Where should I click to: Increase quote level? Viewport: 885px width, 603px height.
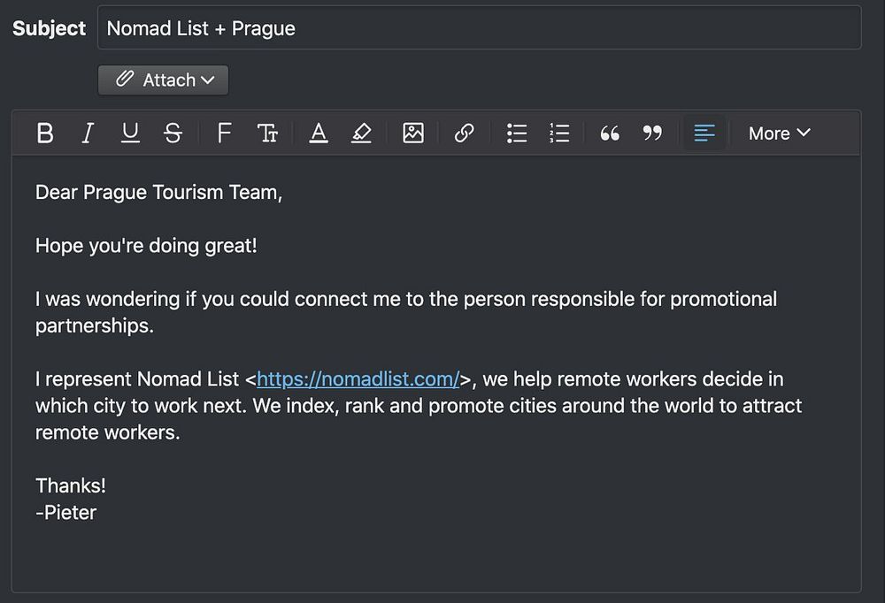(610, 134)
